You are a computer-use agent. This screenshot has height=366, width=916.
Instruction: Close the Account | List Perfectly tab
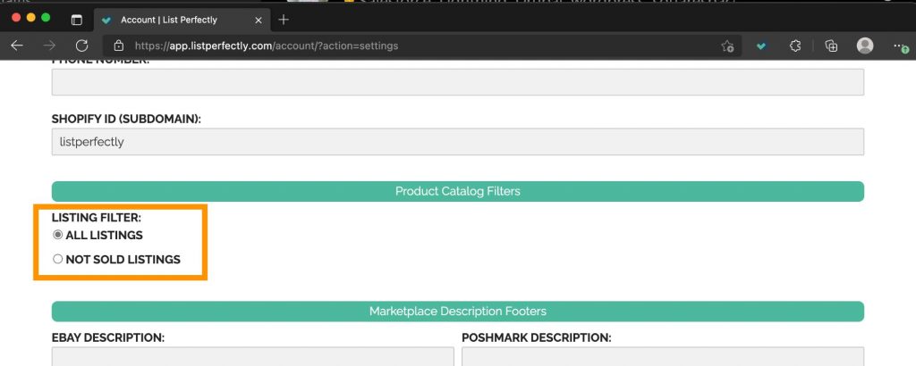tap(259, 20)
